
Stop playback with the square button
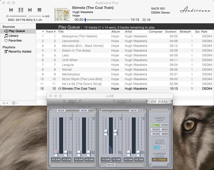coord(39,10)
